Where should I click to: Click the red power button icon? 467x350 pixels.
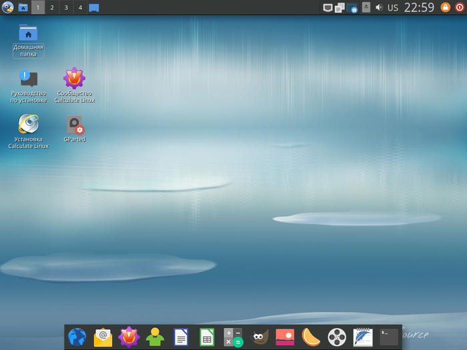pyautogui.click(x=460, y=7)
